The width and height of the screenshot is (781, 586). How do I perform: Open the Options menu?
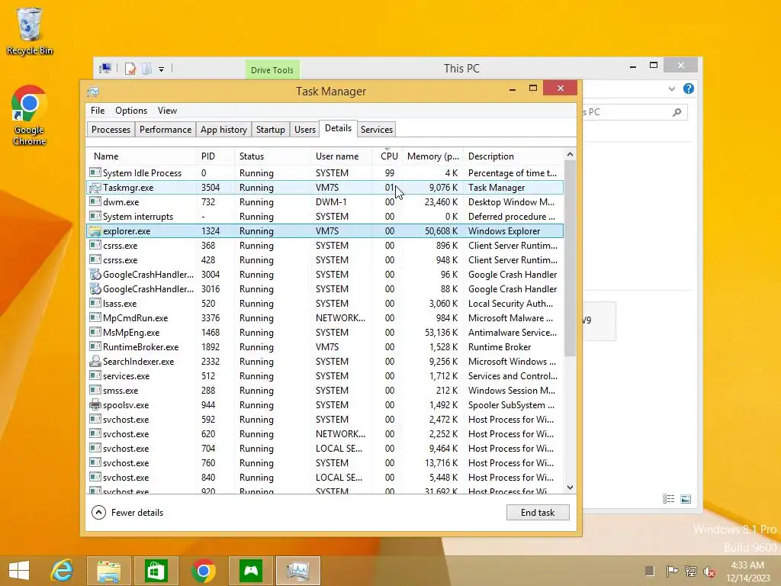point(131,111)
